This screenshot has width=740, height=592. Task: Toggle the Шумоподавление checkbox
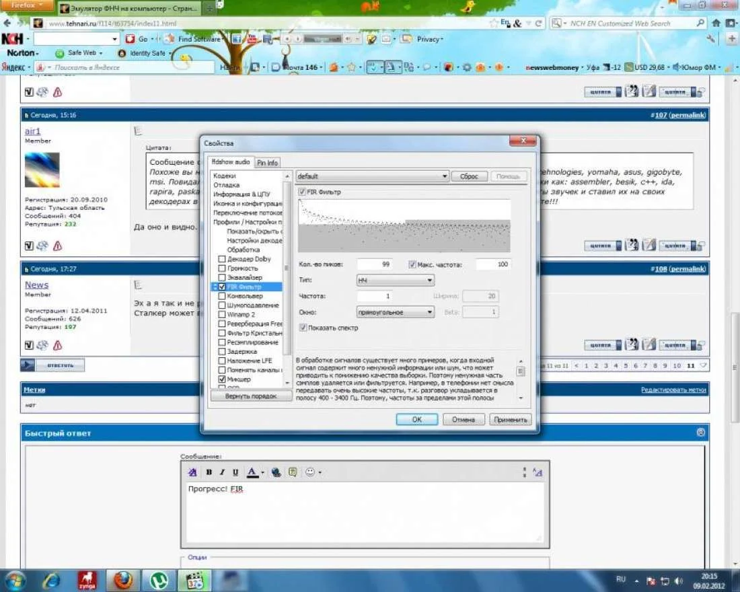(222, 305)
